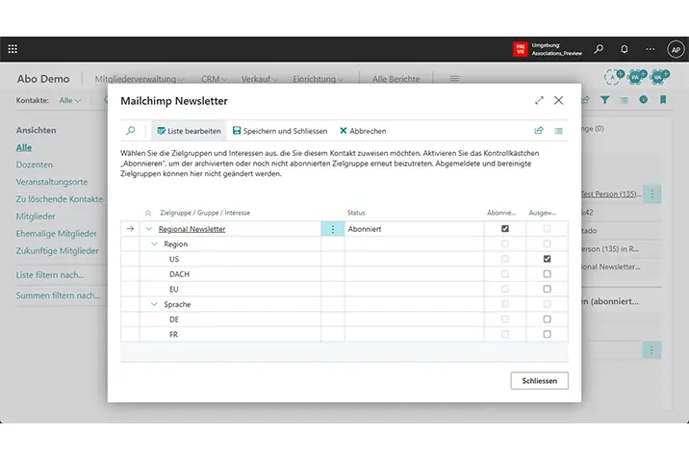Collapse the Sprache group
Viewport: 689px width, 460px height.
154,304
